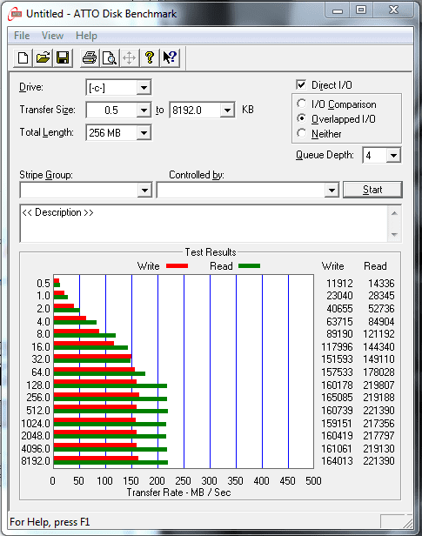
Task: Select the Overlapped I/O radio button
Action: coord(301,118)
